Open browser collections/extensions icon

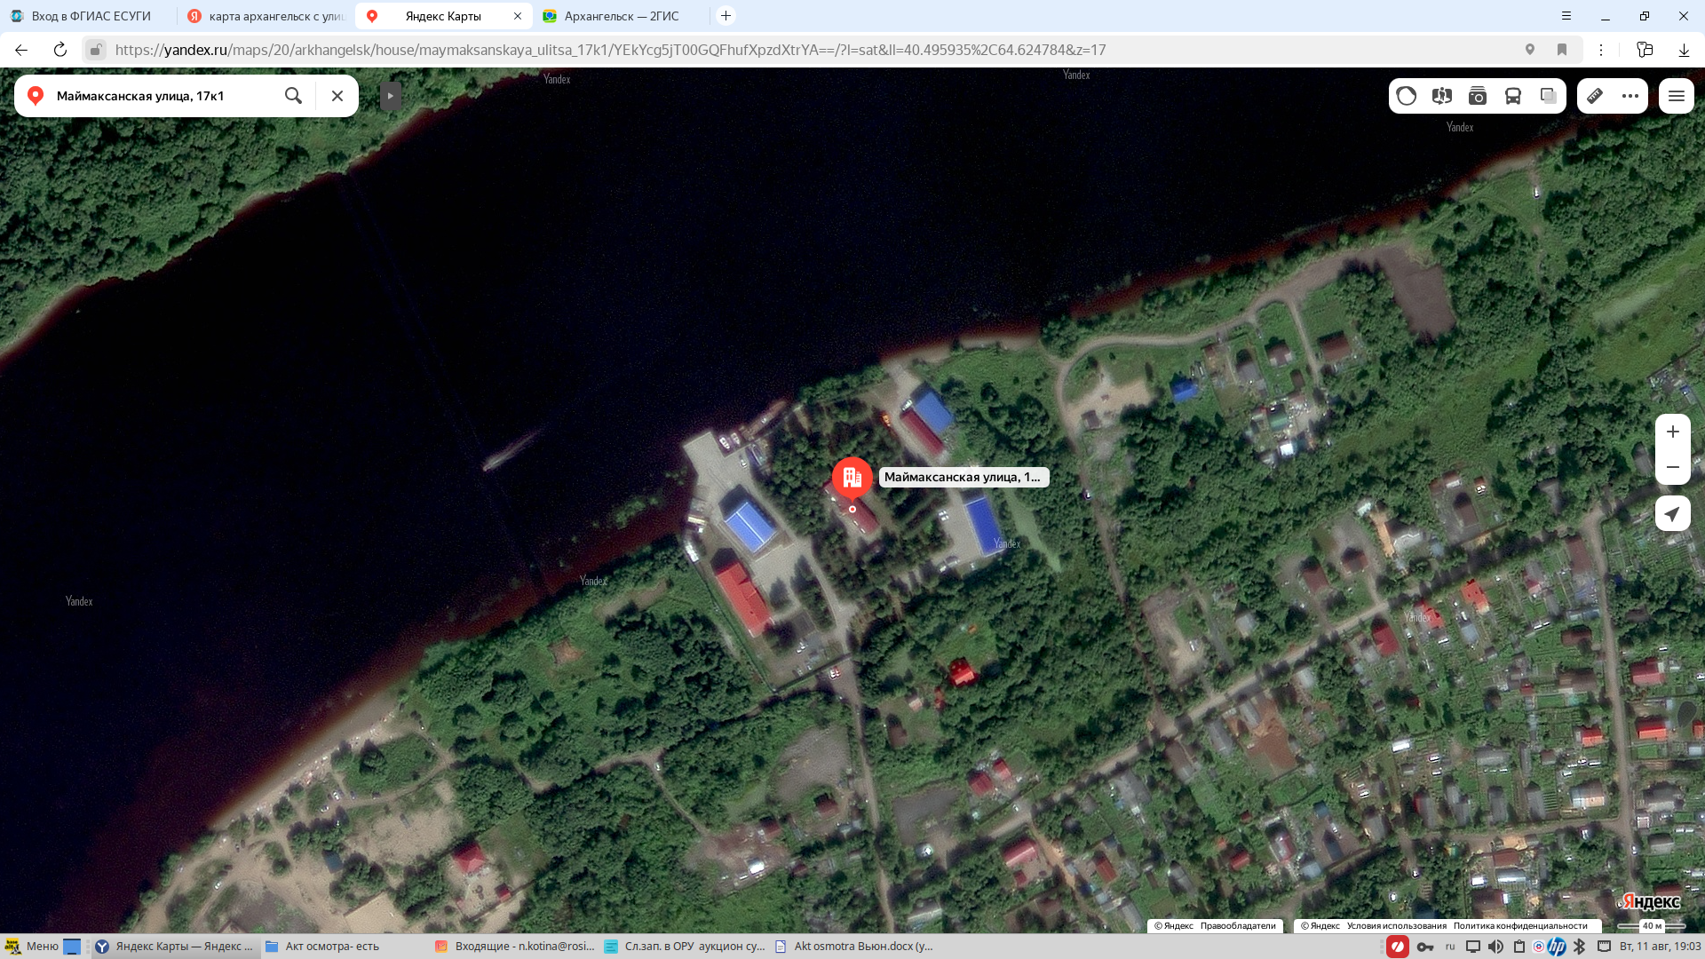coord(1645,50)
